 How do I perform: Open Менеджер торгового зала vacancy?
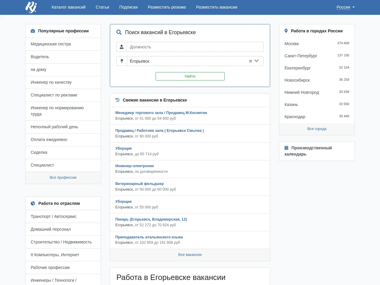tap(161, 113)
